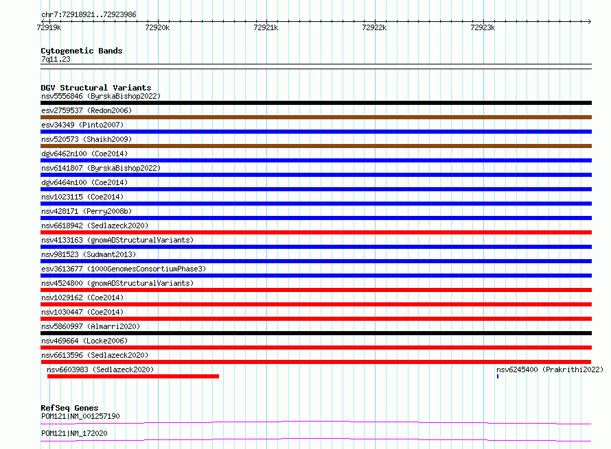Click the blue nsv6141807 variant bar
The height and width of the screenshot is (449, 611).
(316, 175)
